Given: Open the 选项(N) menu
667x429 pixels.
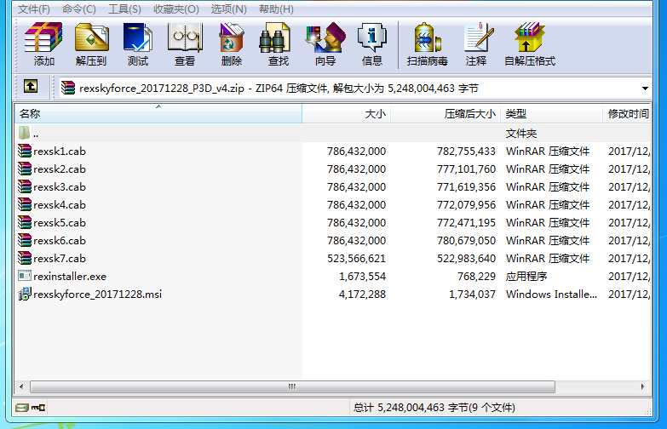Looking at the screenshot, I should 228,9.
